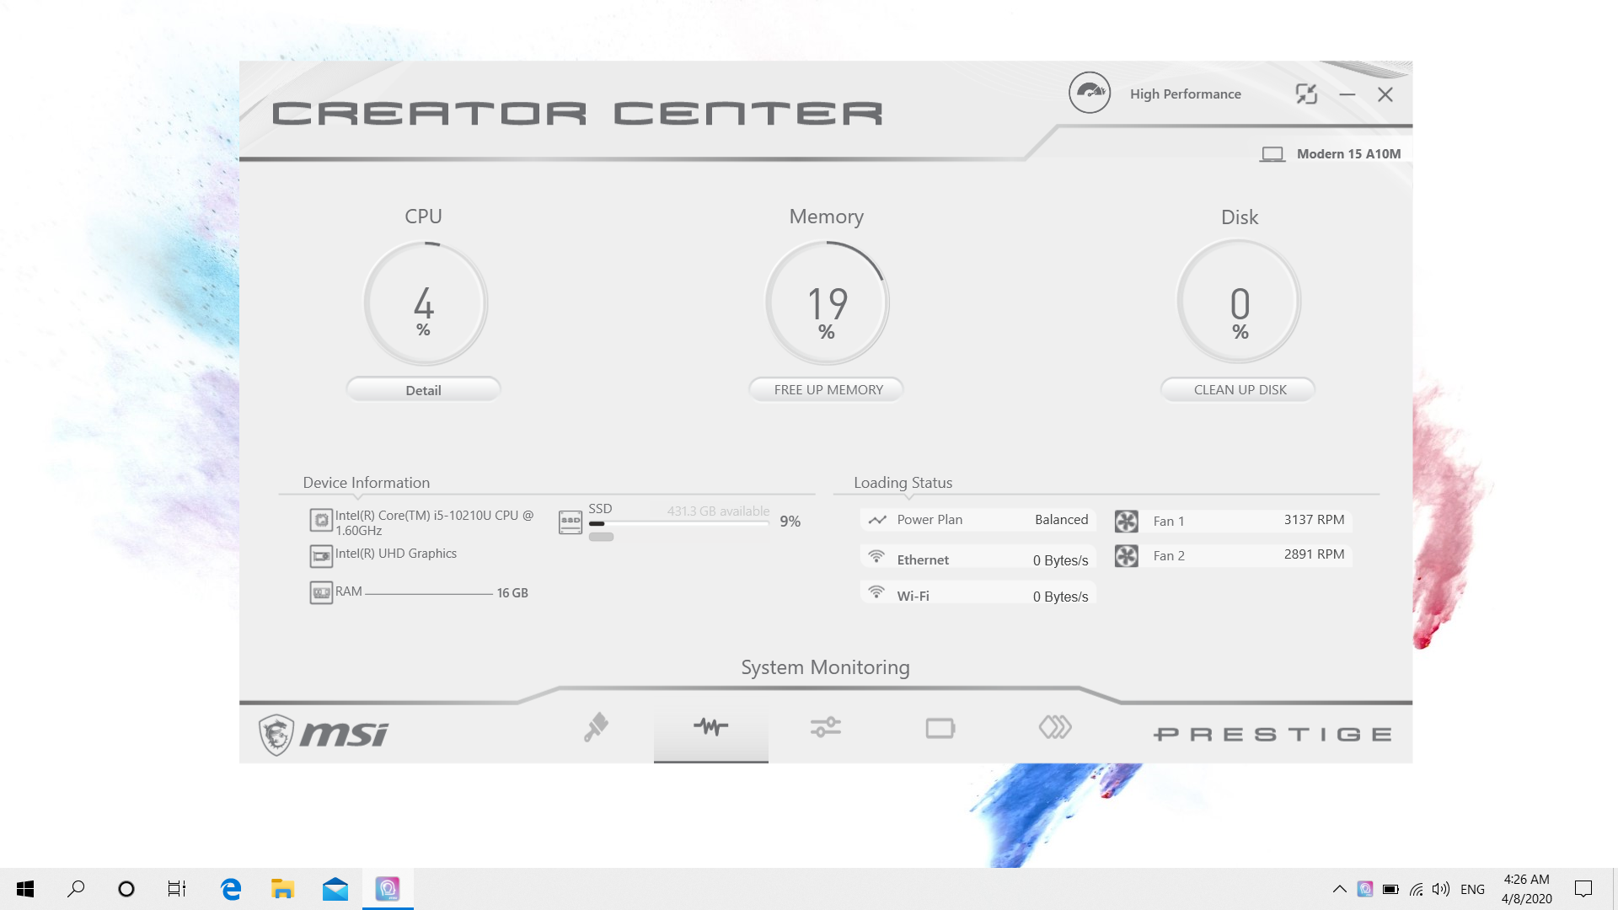Click the Wi-Fi signal icon in Loading Status
Screen dimensions: 1618x910
(876, 593)
